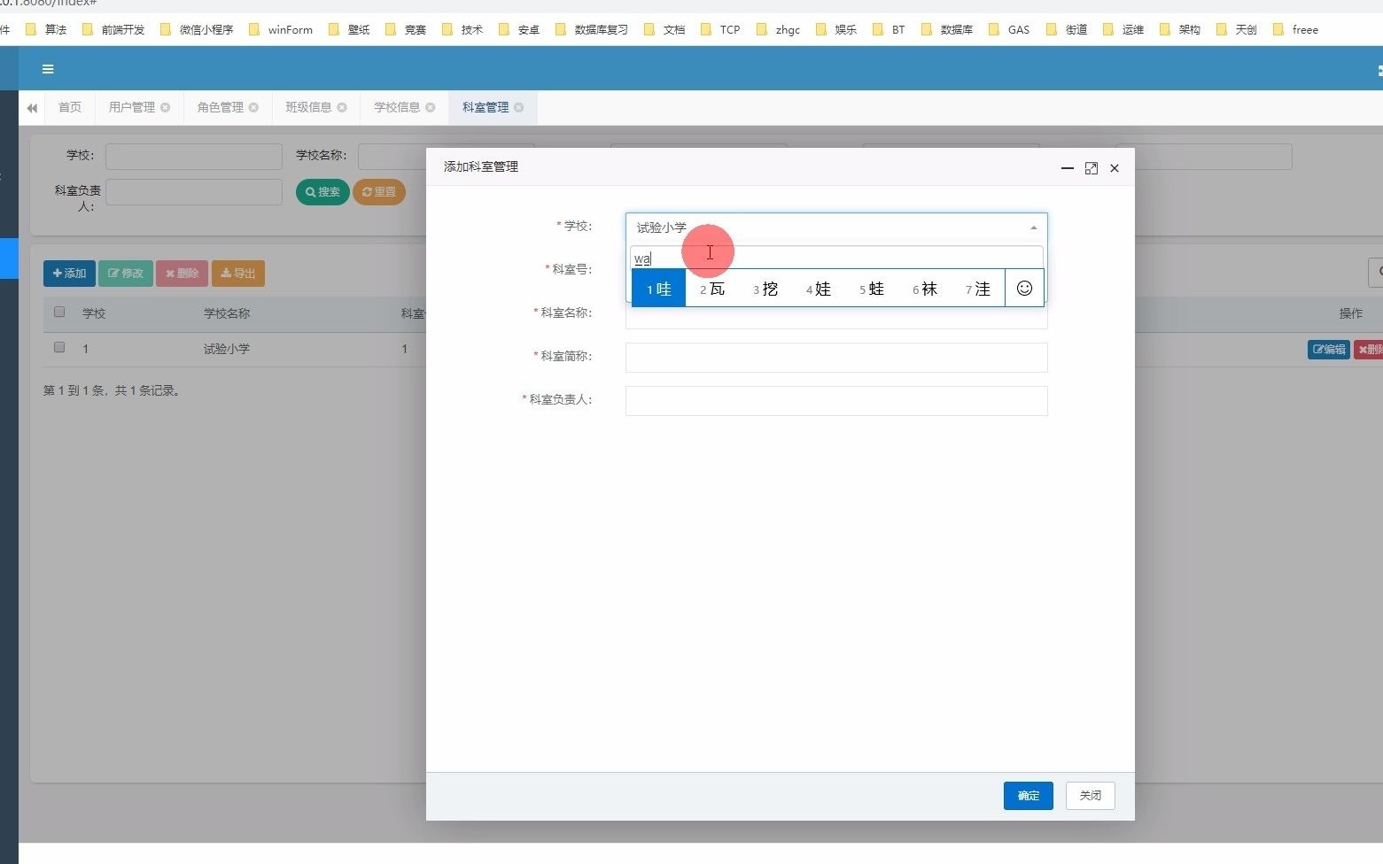
Task: Open the 竞赛 bookmark folder
Action: point(406,29)
